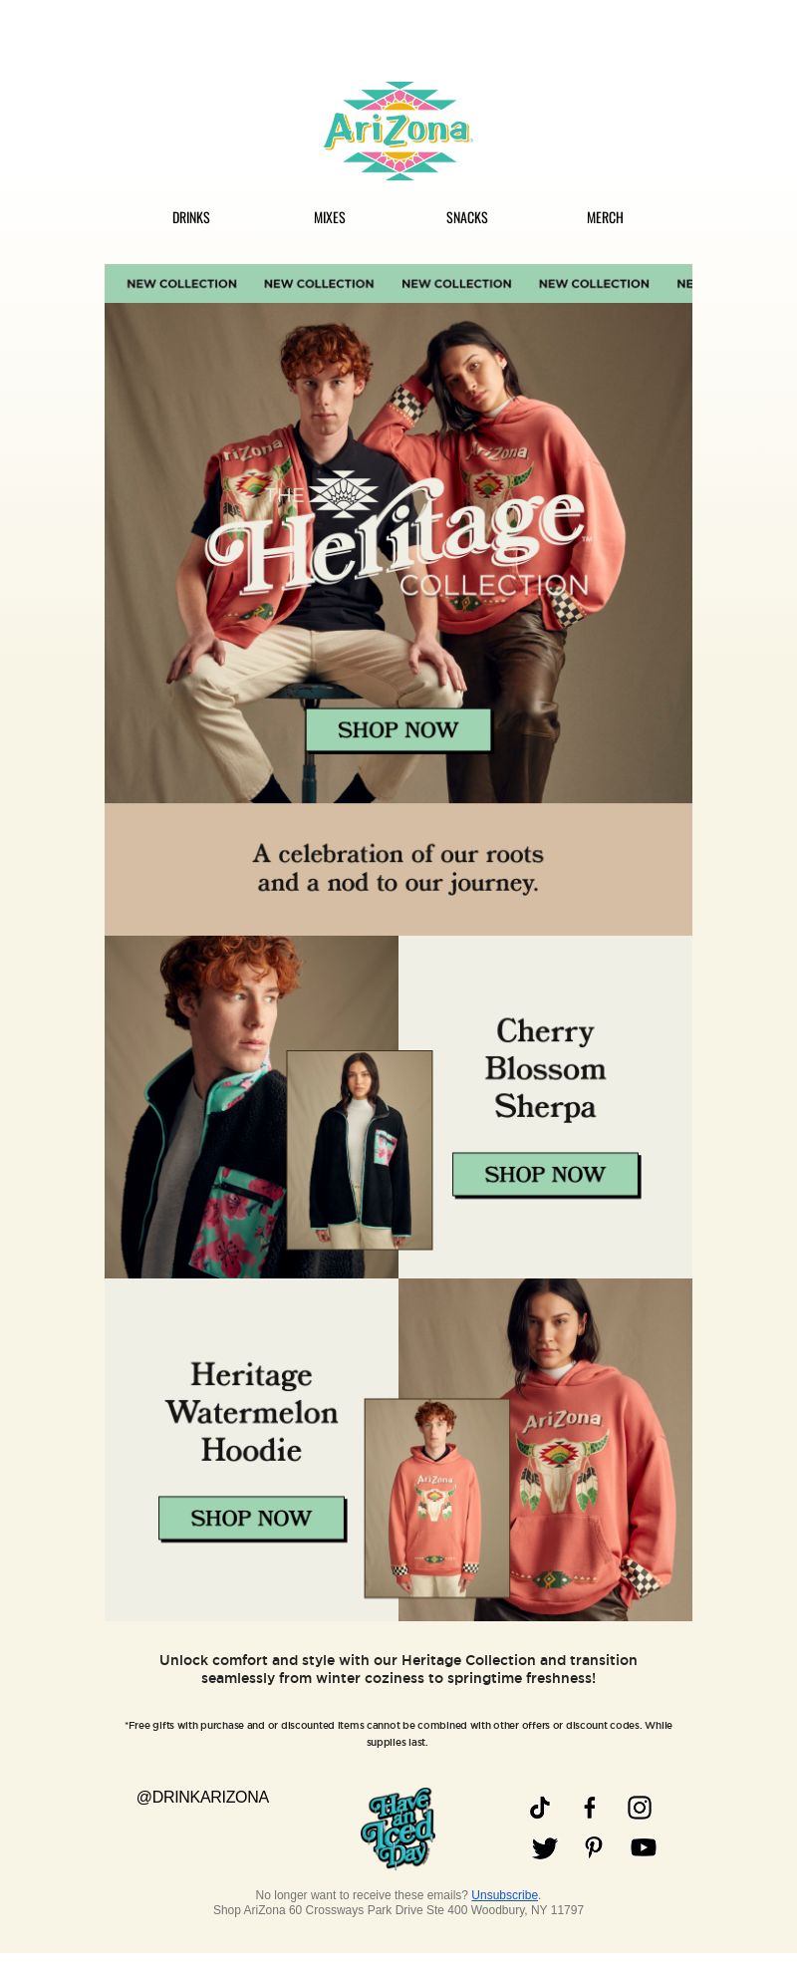Open the DRINKS menu item

191,217
